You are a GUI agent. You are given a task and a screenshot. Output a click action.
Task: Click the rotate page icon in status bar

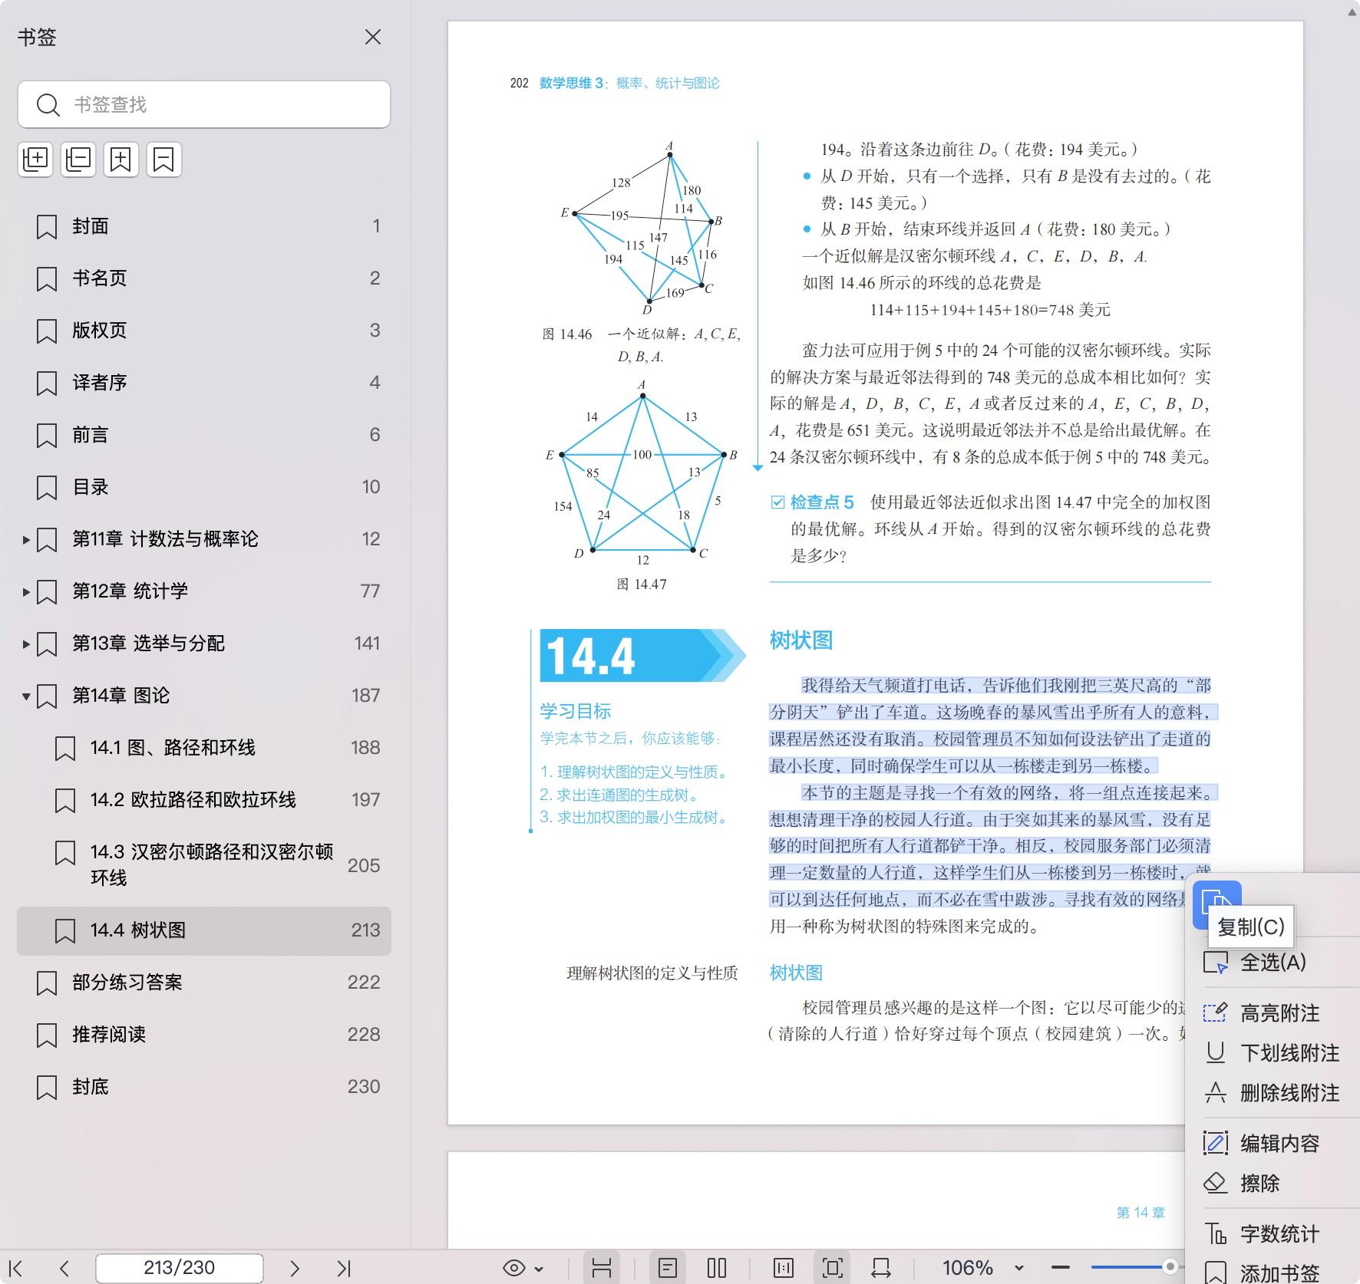coord(881,1268)
